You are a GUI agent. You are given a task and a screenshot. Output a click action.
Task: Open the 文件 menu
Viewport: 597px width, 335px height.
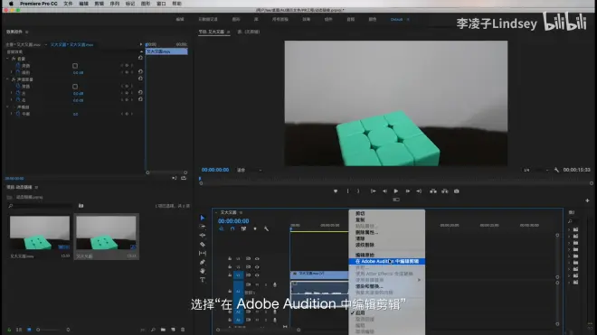[x=68, y=4]
